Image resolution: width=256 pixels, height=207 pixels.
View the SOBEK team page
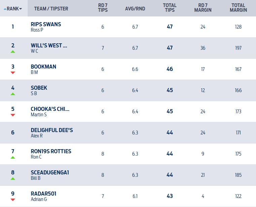tap(39, 88)
